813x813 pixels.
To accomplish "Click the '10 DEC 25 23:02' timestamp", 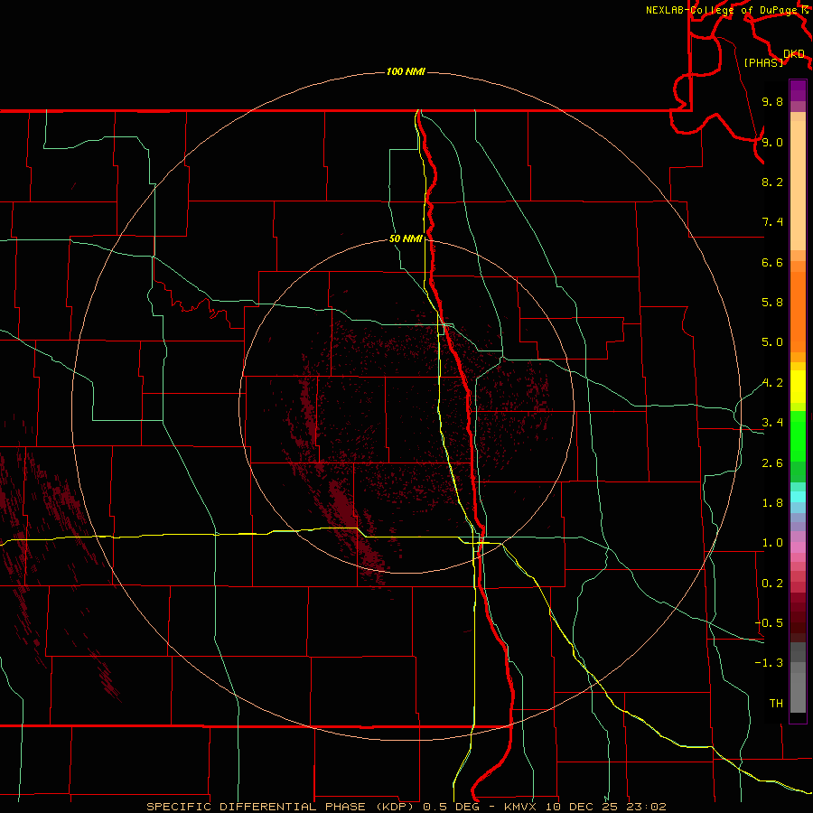I will pos(605,807).
